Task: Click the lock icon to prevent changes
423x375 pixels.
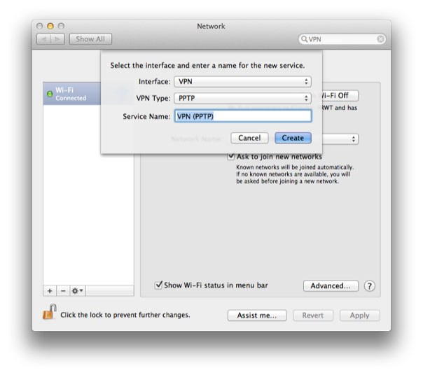Action: (x=49, y=312)
